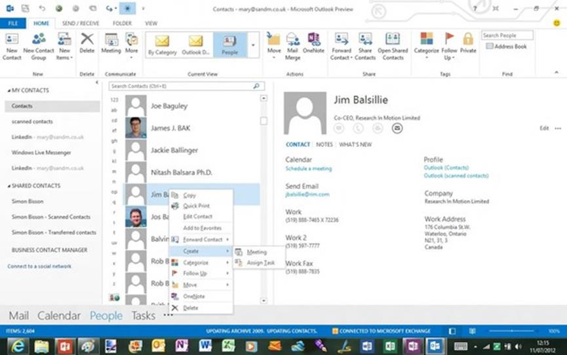Screen dimensions: 567x355
Task: Open the FILE tab
Action: pos(13,23)
